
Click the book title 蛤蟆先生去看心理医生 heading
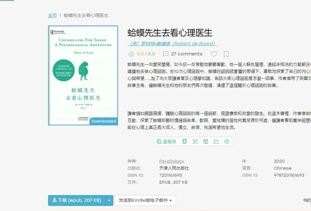pos(170,33)
